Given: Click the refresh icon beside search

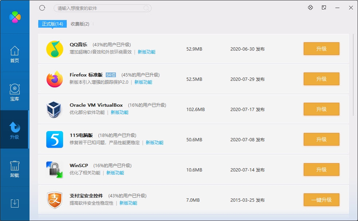Looking at the screenshot, I should (x=42, y=8).
